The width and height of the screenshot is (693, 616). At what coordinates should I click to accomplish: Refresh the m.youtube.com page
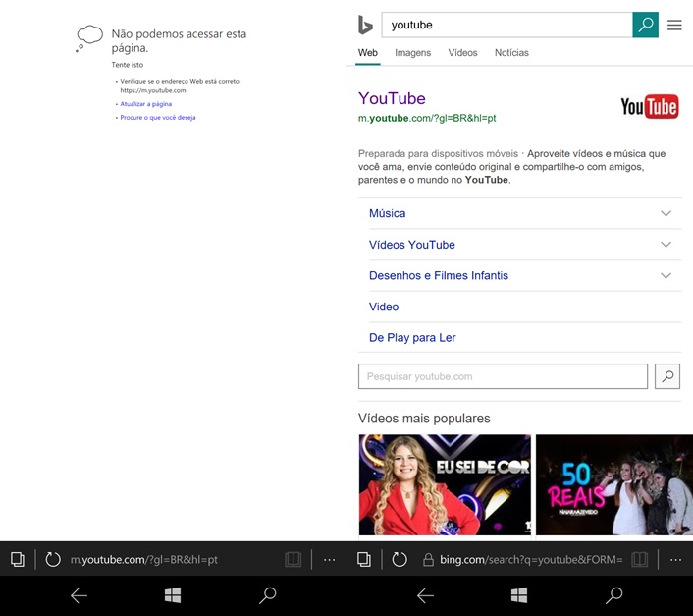click(53, 559)
